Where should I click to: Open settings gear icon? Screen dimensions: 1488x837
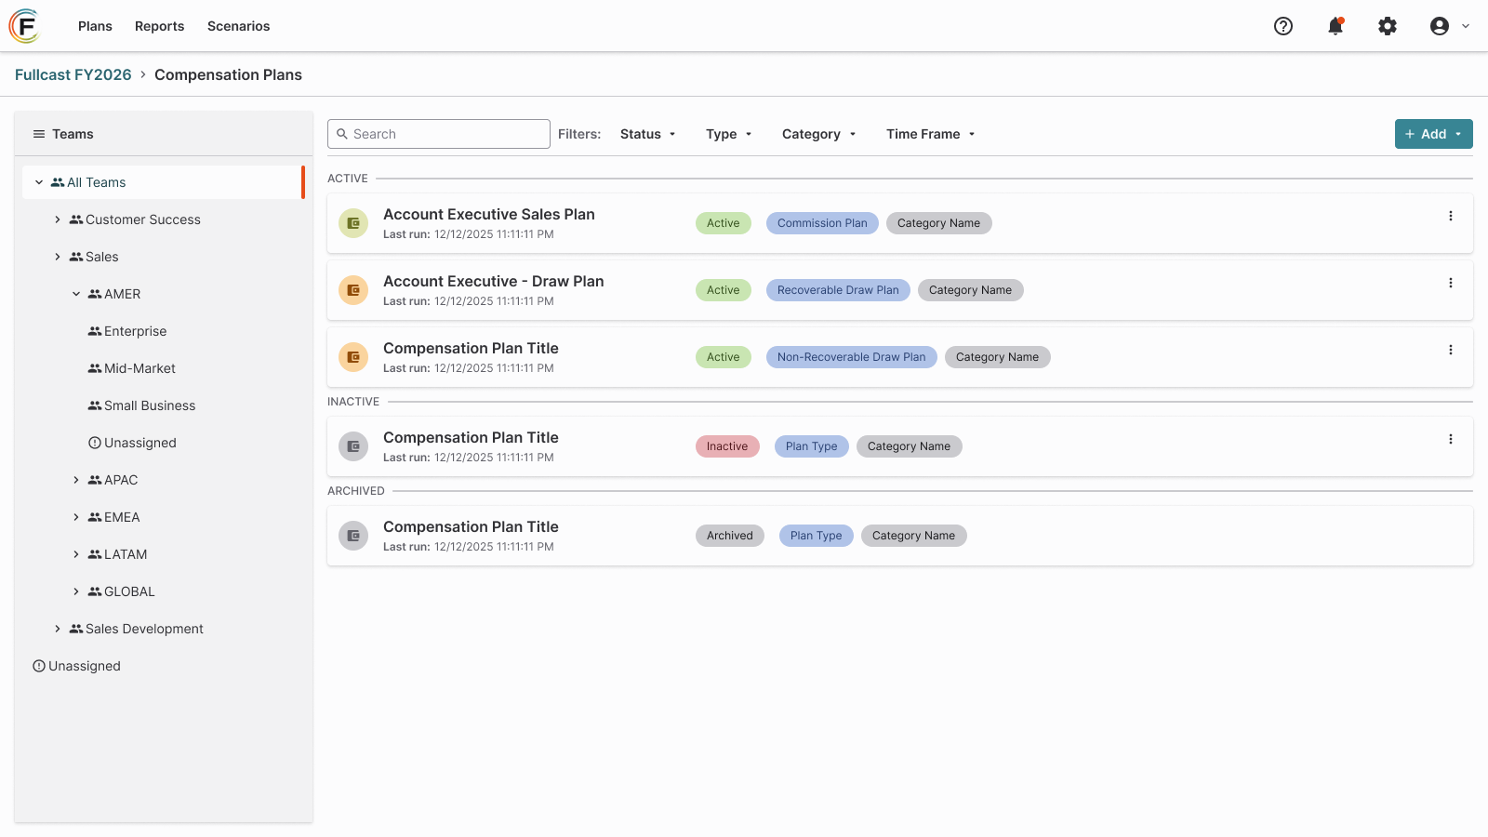point(1388,26)
